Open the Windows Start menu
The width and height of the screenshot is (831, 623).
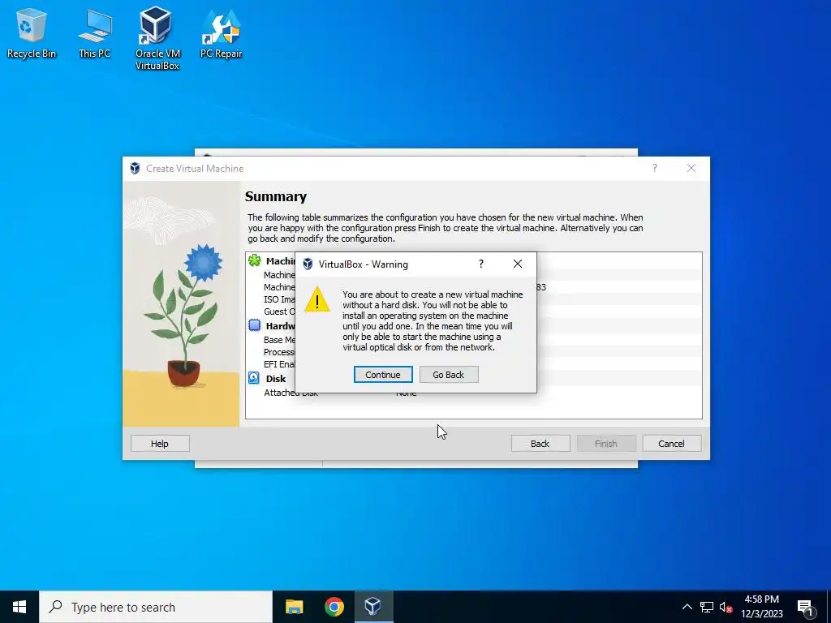(x=19, y=607)
